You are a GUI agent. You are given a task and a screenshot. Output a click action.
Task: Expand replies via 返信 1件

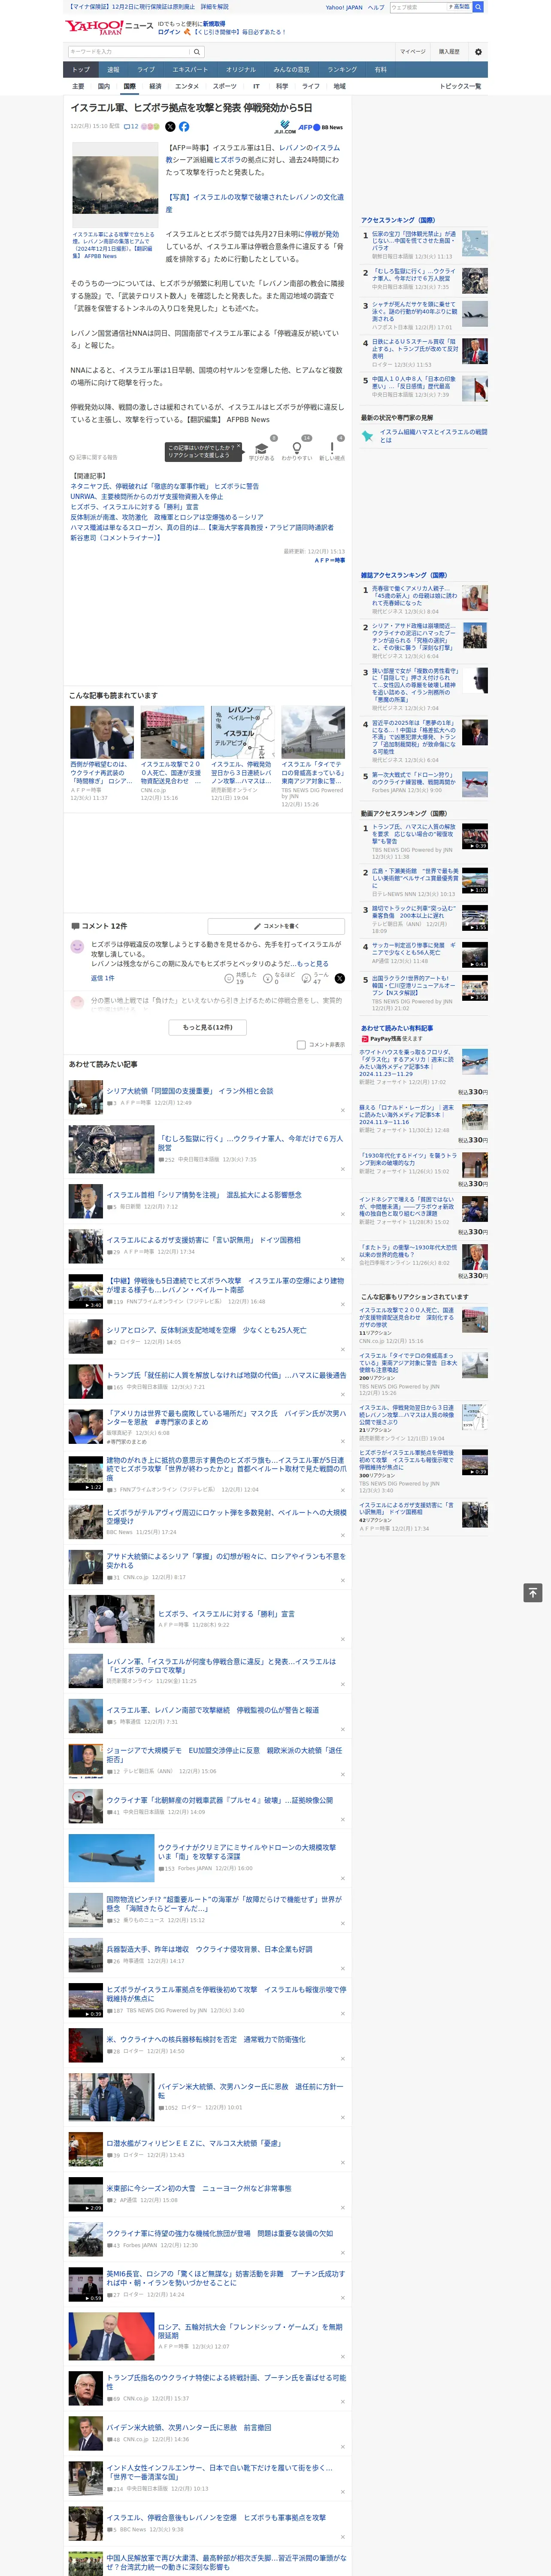[x=103, y=978]
